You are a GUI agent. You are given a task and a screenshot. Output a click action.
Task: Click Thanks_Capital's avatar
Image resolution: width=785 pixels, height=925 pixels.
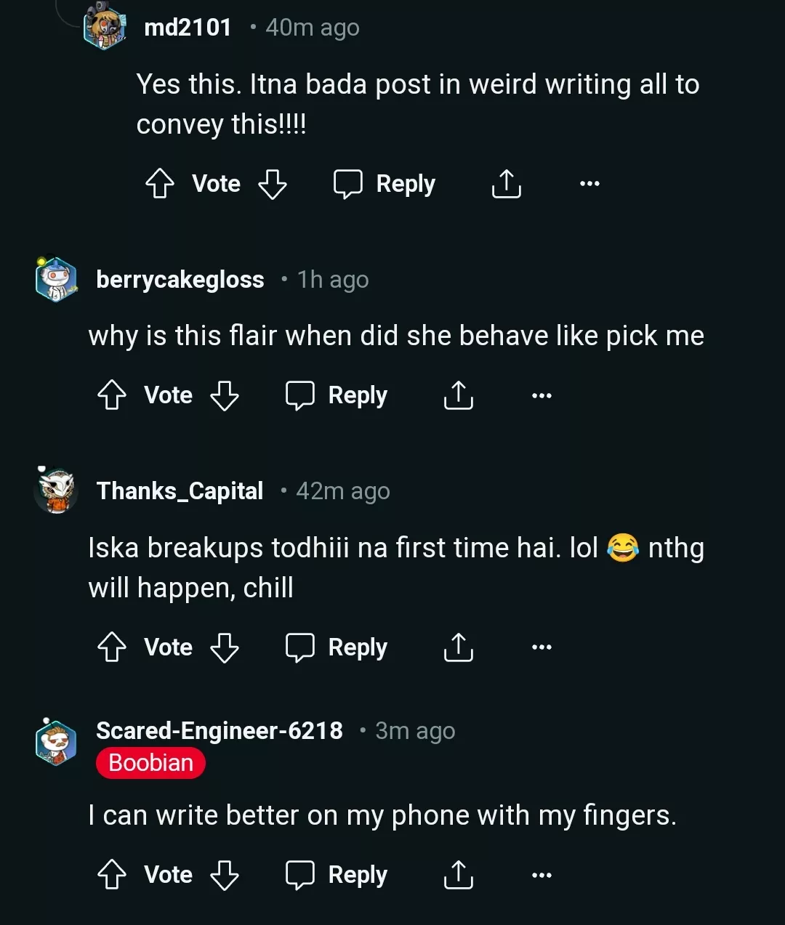click(x=55, y=490)
